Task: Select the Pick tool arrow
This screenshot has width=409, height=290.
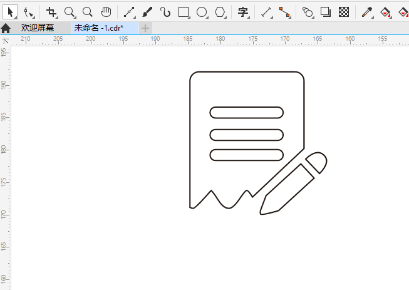Action: (x=10, y=12)
